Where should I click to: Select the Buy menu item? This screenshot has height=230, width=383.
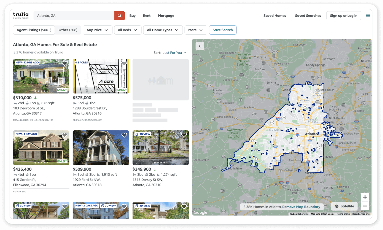point(133,16)
